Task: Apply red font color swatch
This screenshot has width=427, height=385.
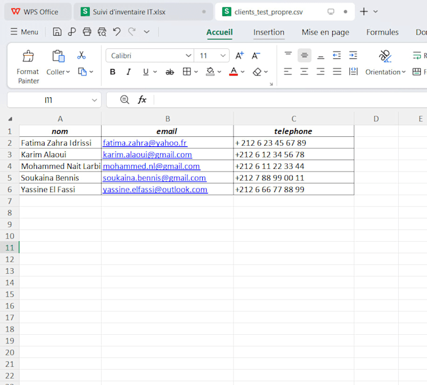Action: point(234,72)
